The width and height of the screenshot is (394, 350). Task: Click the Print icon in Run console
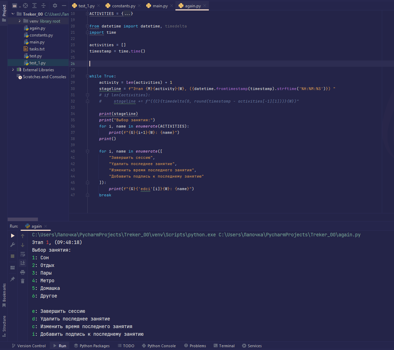[x=23, y=272]
